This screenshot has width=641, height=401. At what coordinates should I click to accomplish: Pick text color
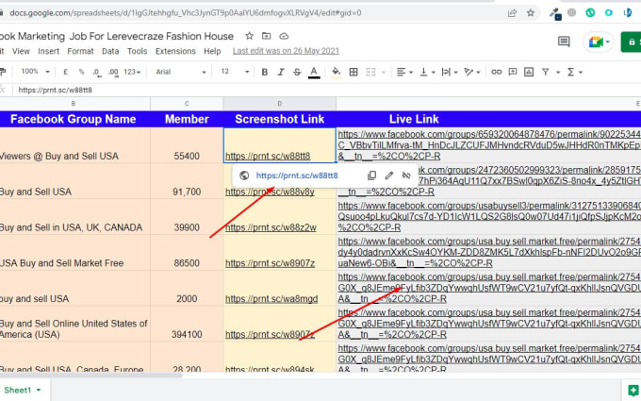pyautogui.click(x=314, y=72)
